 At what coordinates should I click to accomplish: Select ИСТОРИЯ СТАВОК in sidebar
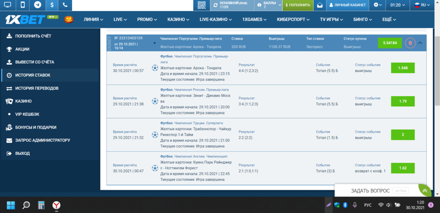[x=50, y=75]
